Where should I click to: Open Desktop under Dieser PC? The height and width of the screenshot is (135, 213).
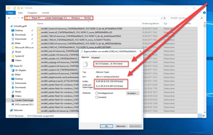pos(19,79)
